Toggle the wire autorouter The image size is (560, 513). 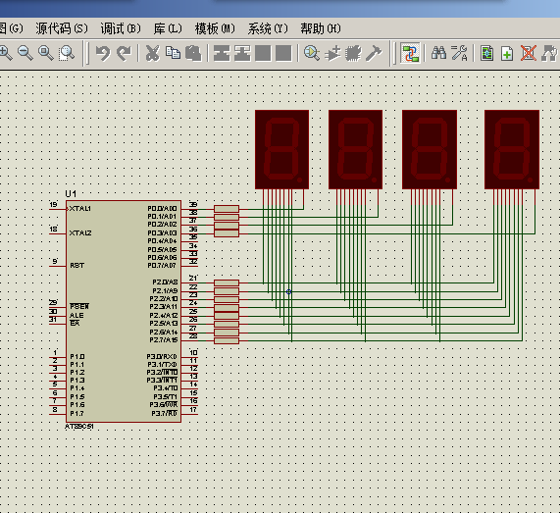(410, 53)
